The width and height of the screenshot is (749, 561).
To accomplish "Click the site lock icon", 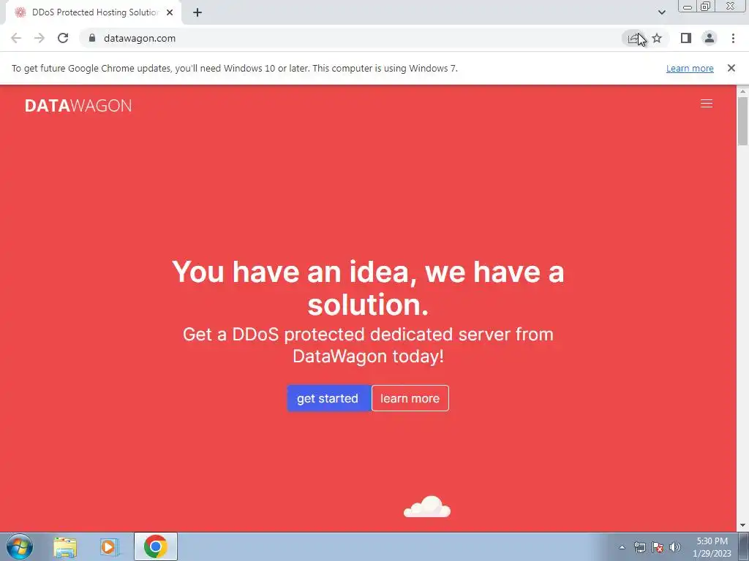I will pyautogui.click(x=92, y=38).
